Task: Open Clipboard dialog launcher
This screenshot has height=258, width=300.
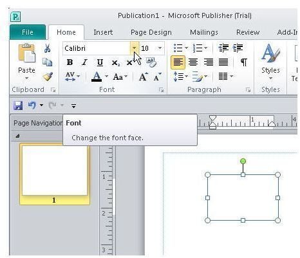Action: point(53,90)
